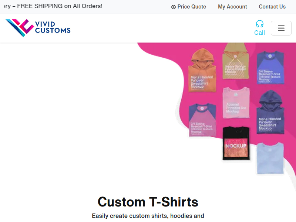This screenshot has height=222, width=296.
Task: Click the headphones Call icon
Action: (x=260, y=24)
